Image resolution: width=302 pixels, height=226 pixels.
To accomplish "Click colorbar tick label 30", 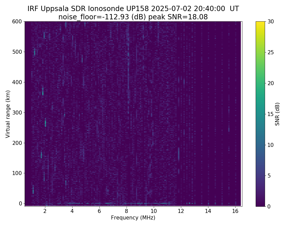I will tap(270, 22).
